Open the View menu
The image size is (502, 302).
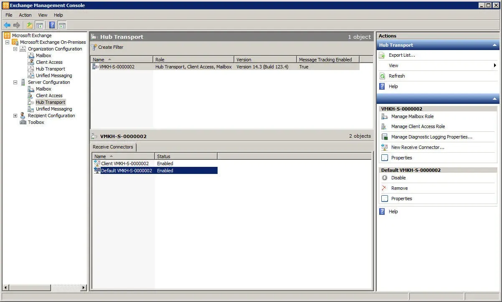pos(43,15)
